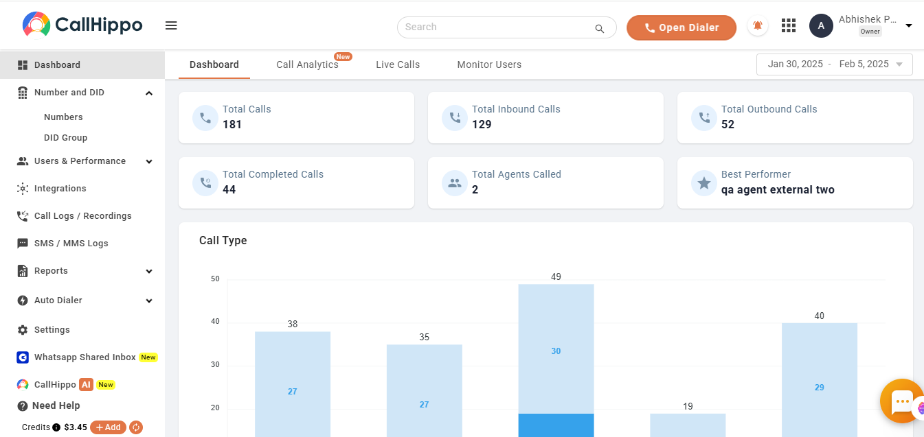Click the Open Dialer button
Image resolution: width=924 pixels, height=437 pixels.
coord(681,27)
